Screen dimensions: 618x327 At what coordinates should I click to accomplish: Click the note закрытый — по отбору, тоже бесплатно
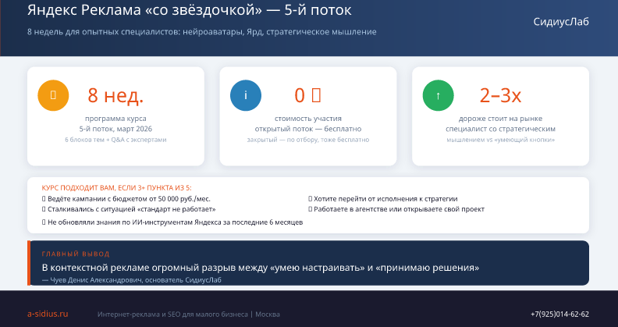click(307, 140)
